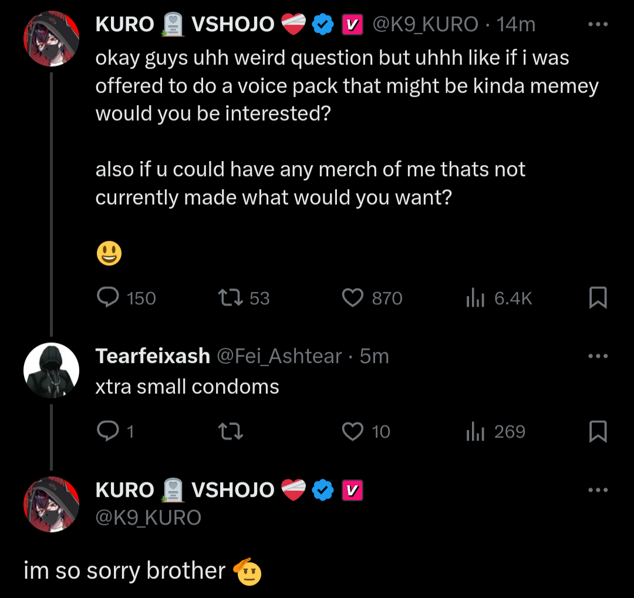Open the 14m timestamp of the tweet
Image resolution: width=634 pixels, height=598 pixels.
tap(516, 25)
